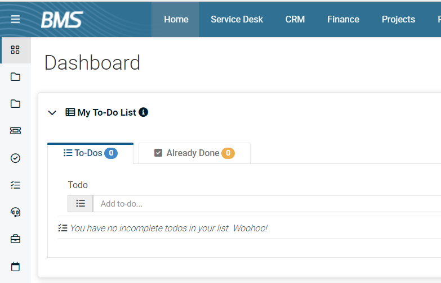Click the BMS logo
The height and width of the screenshot is (283, 441).
tap(62, 20)
